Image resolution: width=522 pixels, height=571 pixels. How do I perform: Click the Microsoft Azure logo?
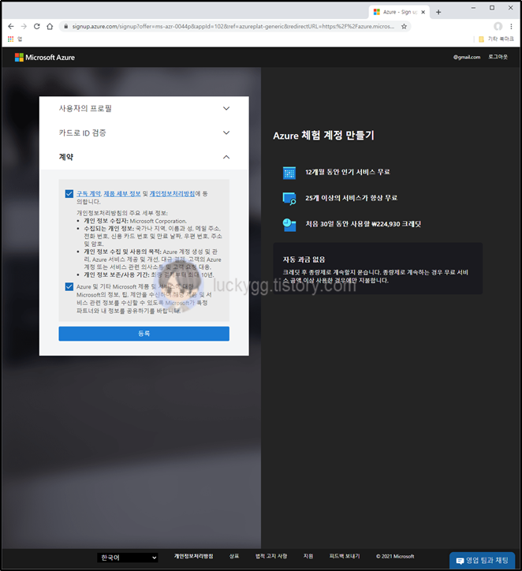[x=44, y=58]
